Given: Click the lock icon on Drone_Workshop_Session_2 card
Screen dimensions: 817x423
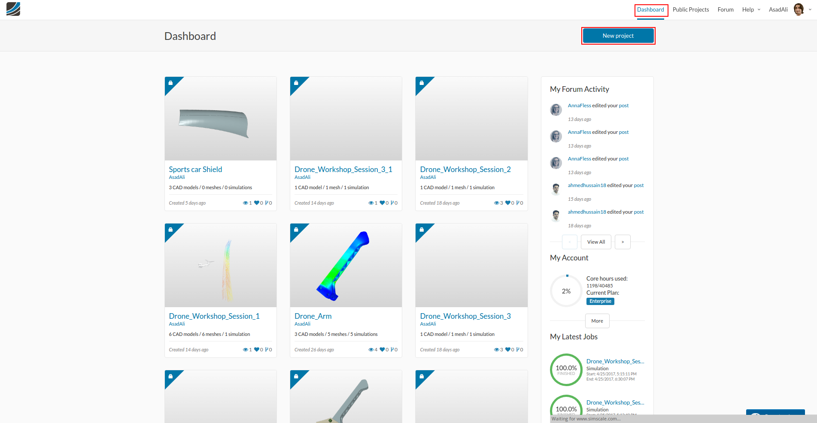Looking at the screenshot, I should [x=422, y=83].
